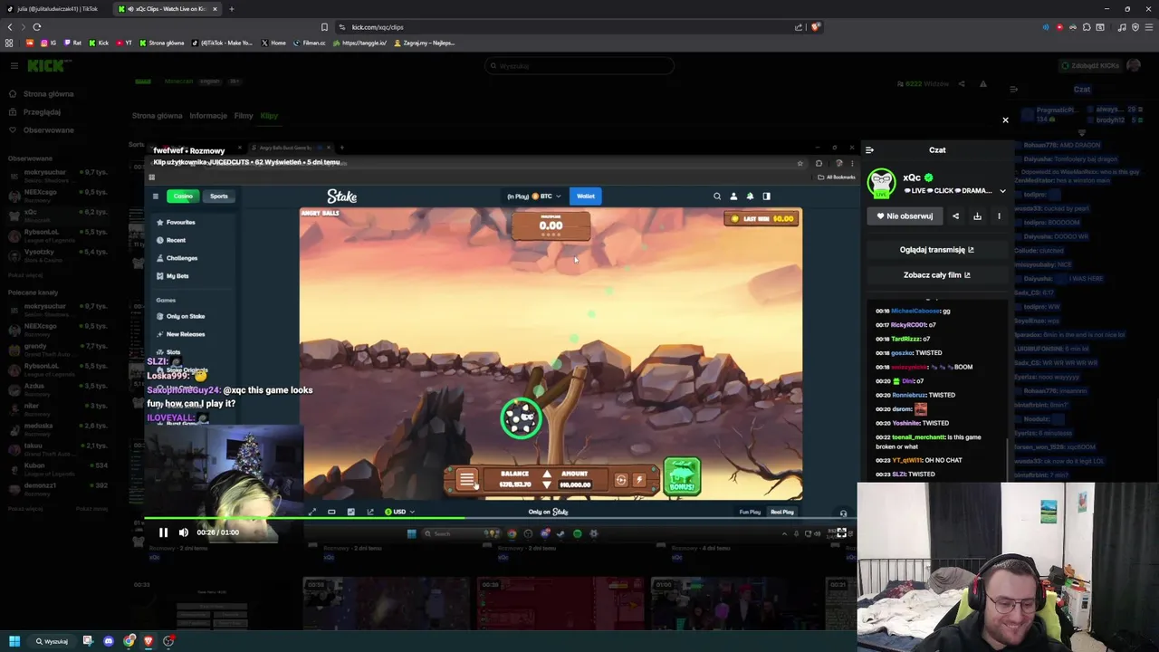This screenshot has height=652, width=1159.
Task: Click the Stake search magnifier icon
Action: pos(717,197)
